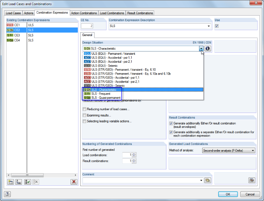Switch to Actions tab
Image resolution: width=264 pixels, height=201 pixels.
(x=28, y=13)
